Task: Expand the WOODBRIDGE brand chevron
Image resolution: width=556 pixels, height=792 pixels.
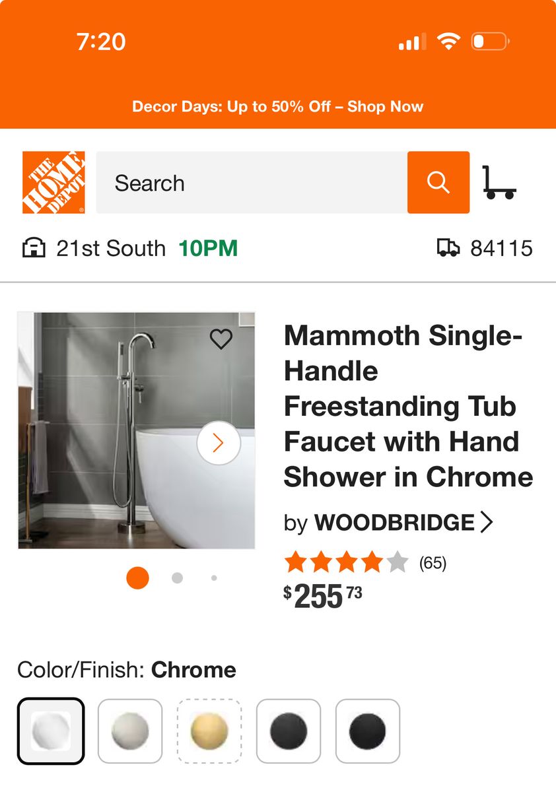Action: [x=487, y=522]
